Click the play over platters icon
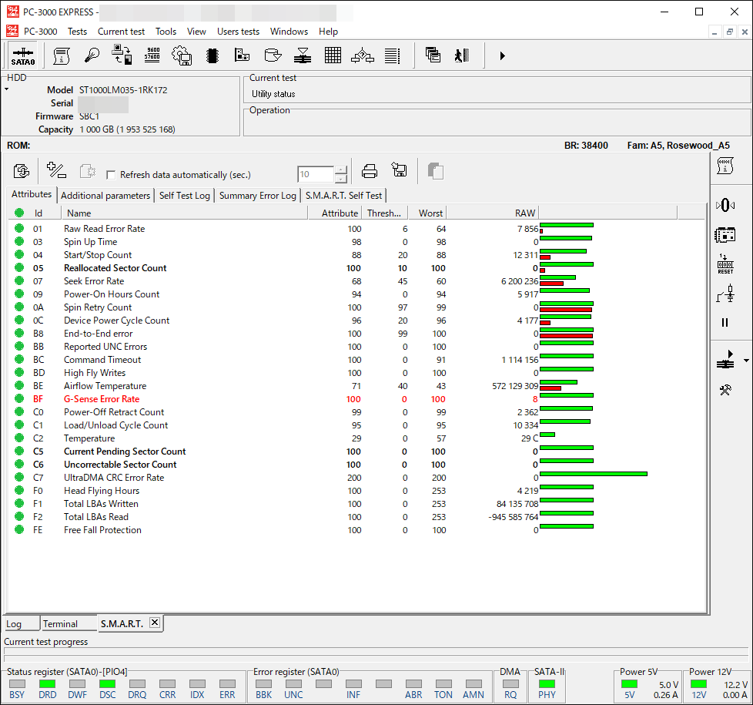Viewport: 753px width, 705px height. coord(725,360)
